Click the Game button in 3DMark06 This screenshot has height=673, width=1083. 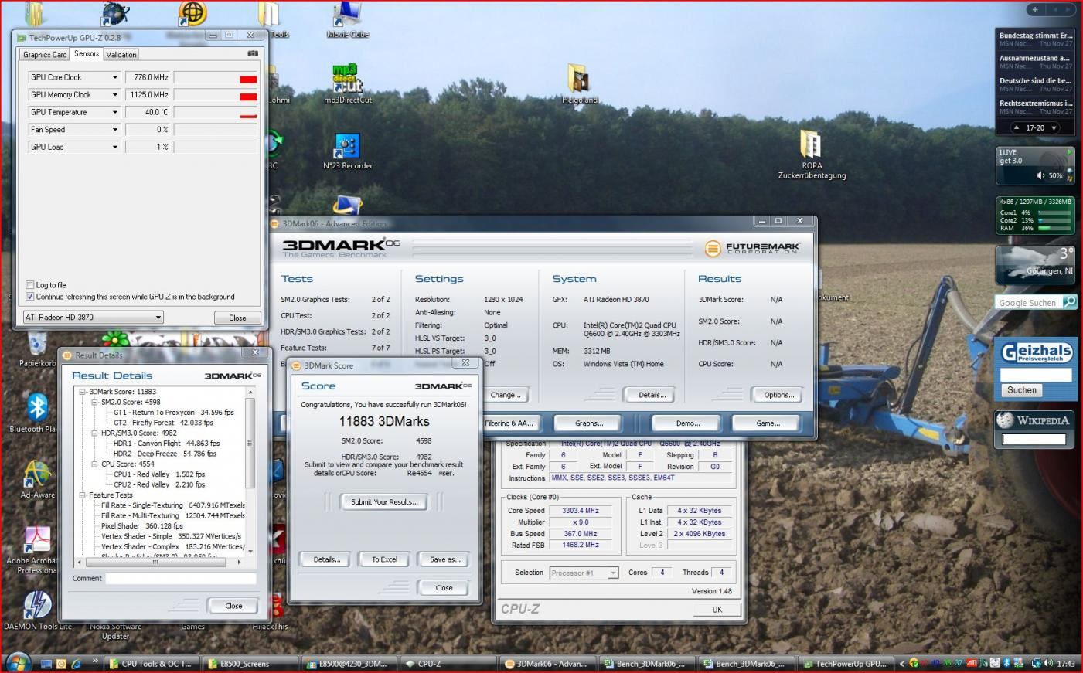(x=767, y=423)
